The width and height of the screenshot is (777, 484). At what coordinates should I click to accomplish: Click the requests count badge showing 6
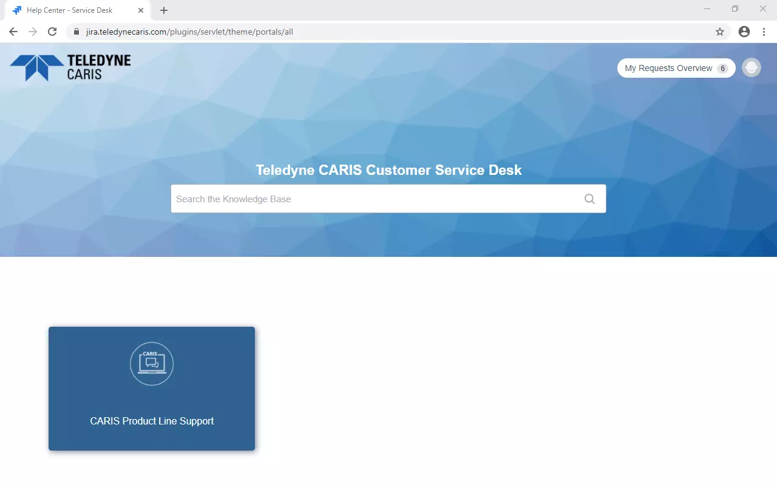[x=723, y=68]
